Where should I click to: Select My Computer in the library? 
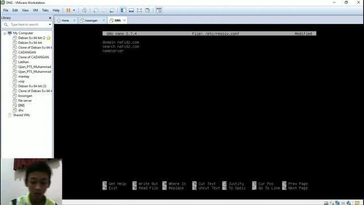tap(23, 33)
